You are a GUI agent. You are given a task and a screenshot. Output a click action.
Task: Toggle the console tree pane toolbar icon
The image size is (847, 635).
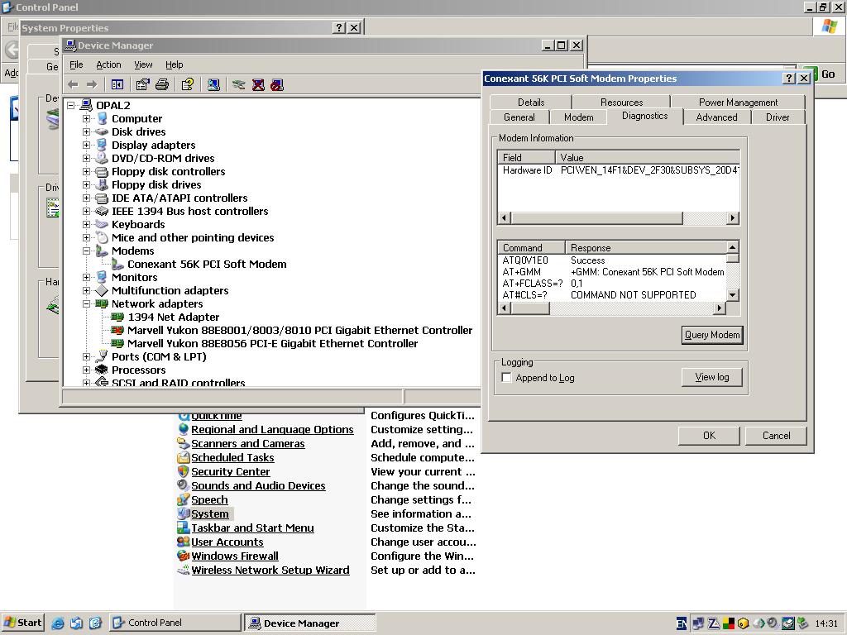pos(117,85)
